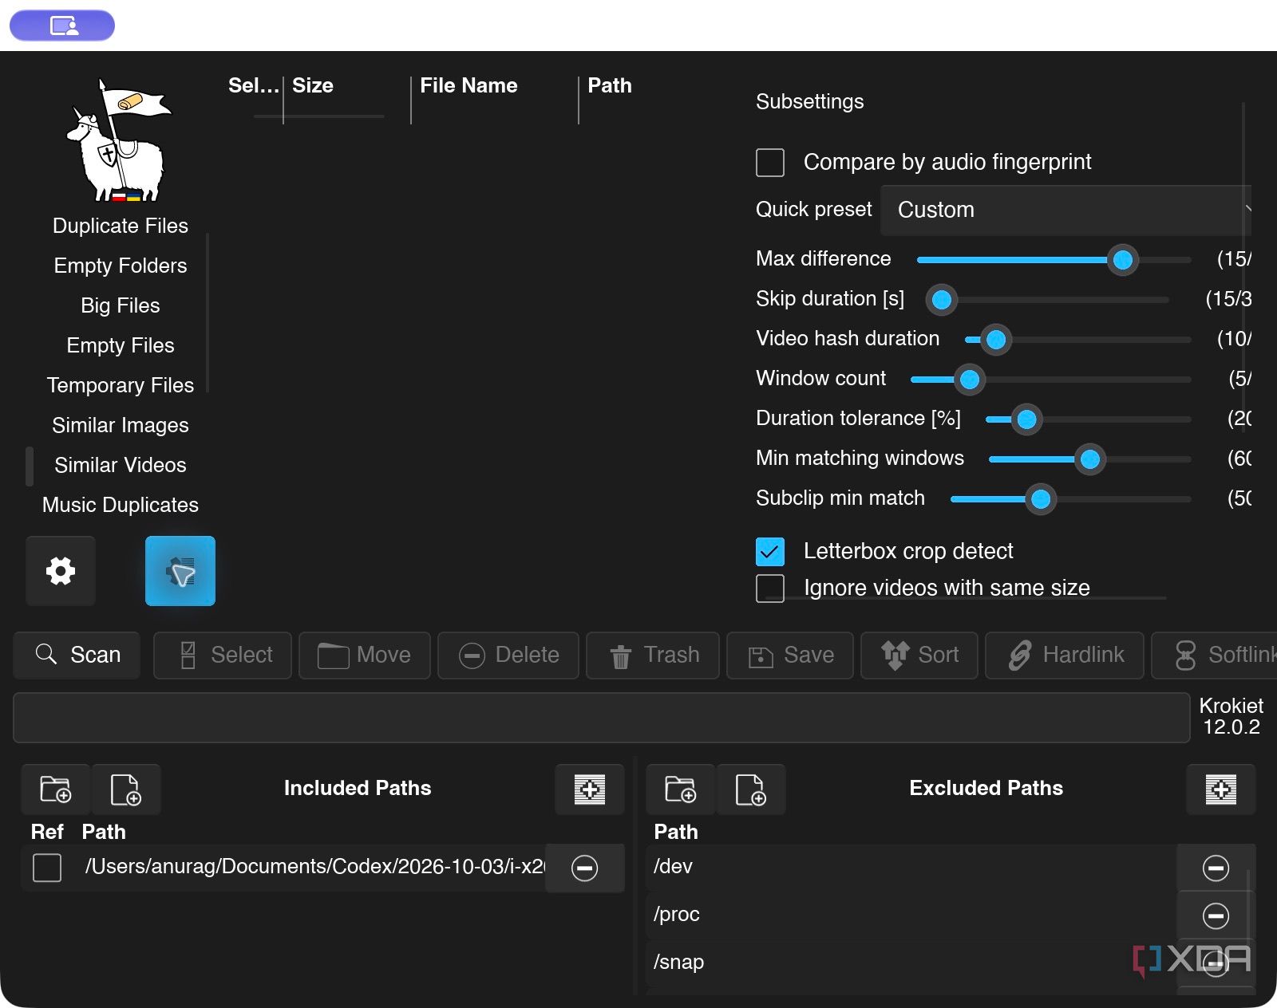
Task: Start a scan with the Scan button
Action: [77, 656]
